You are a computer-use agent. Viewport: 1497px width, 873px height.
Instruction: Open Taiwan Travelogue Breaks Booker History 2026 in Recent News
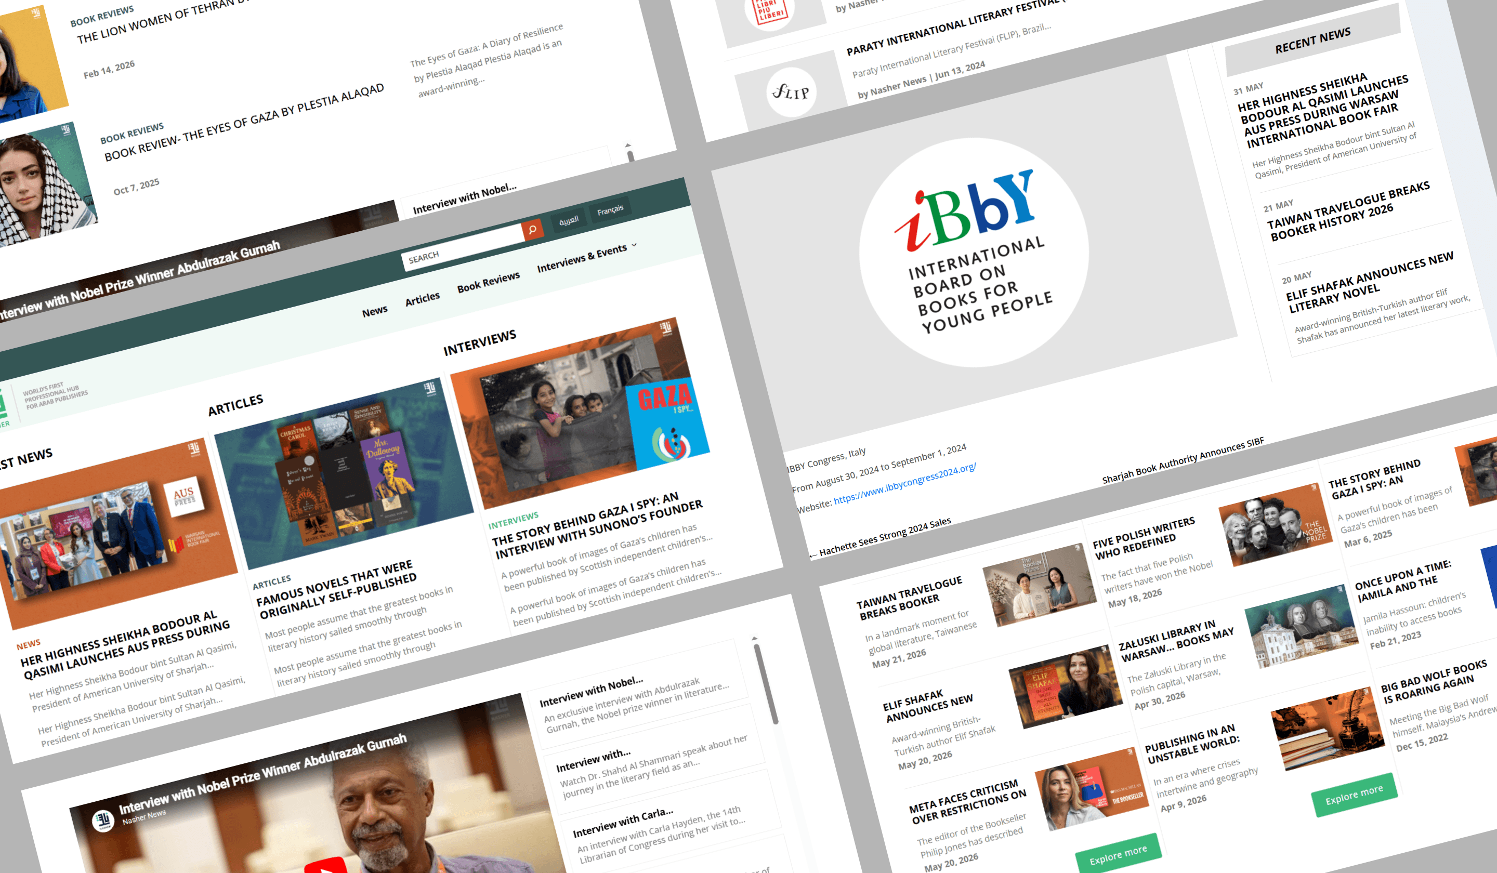pyautogui.click(x=1350, y=211)
